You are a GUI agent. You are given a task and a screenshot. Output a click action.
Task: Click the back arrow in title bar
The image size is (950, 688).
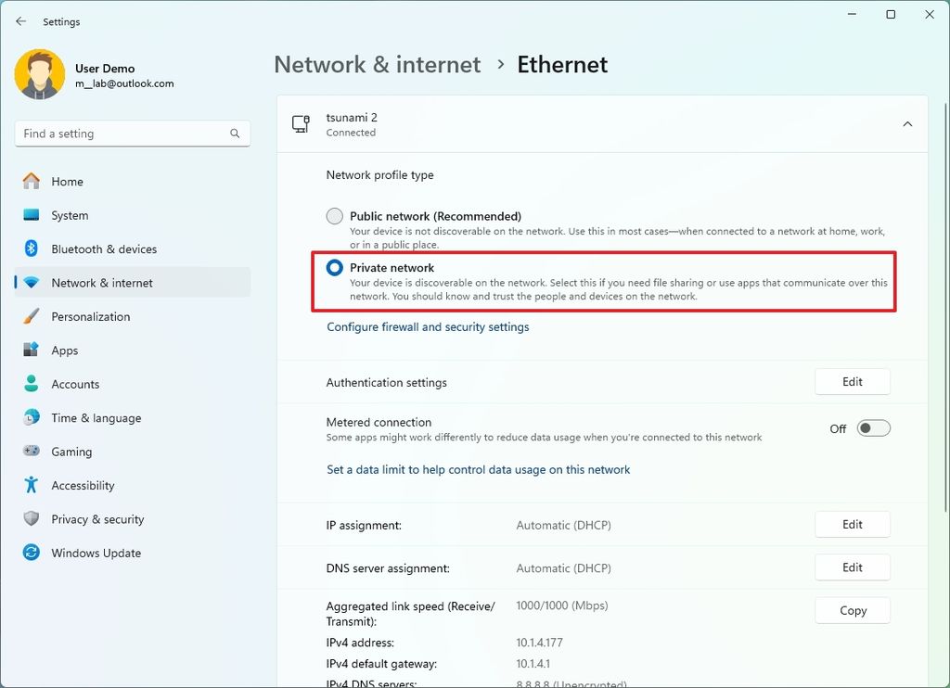pos(20,21)
